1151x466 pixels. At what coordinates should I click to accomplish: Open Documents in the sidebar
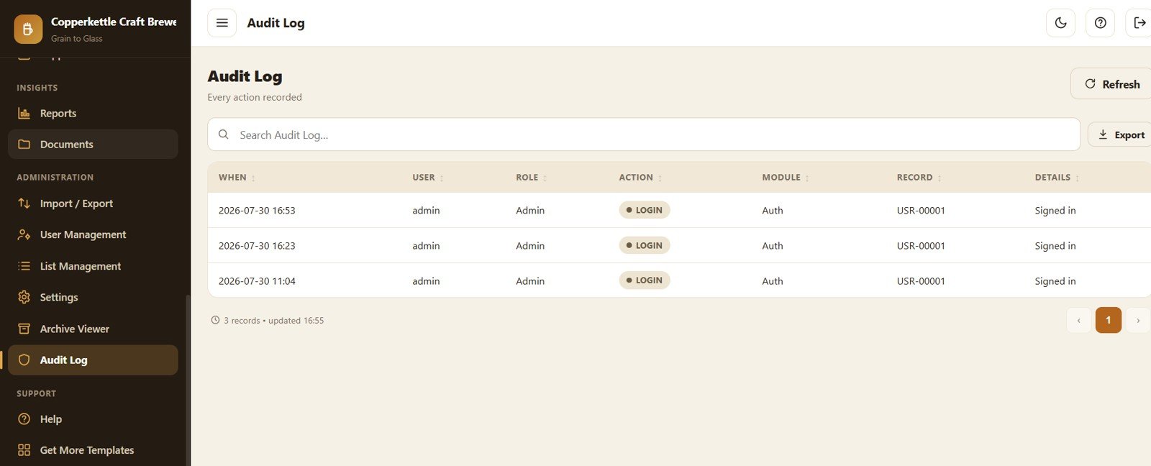tap(93, 145)
